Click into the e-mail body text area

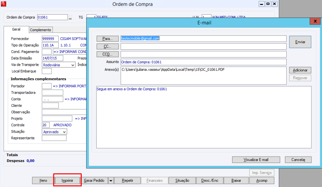[204, 117]
